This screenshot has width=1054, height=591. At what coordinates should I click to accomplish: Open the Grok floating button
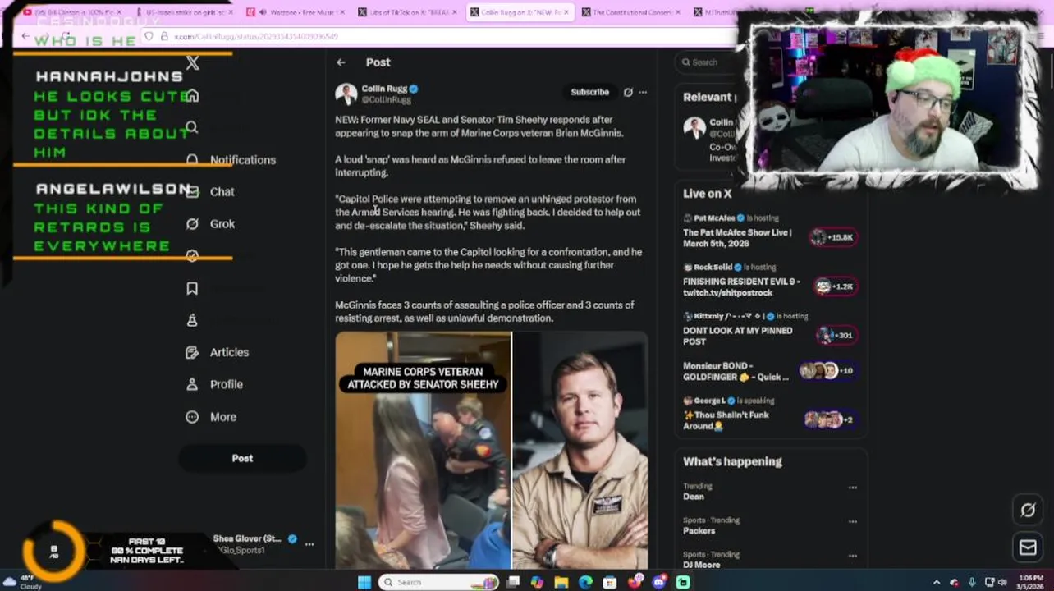tap(1028, 511)
